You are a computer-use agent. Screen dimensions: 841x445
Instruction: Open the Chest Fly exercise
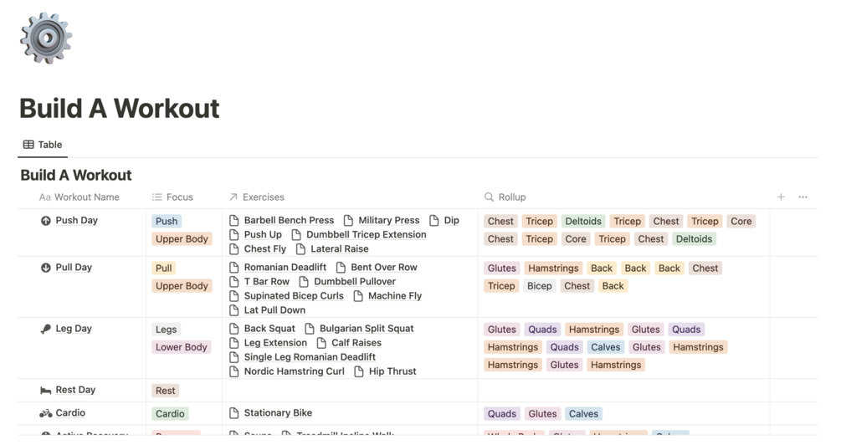[265, 249]
